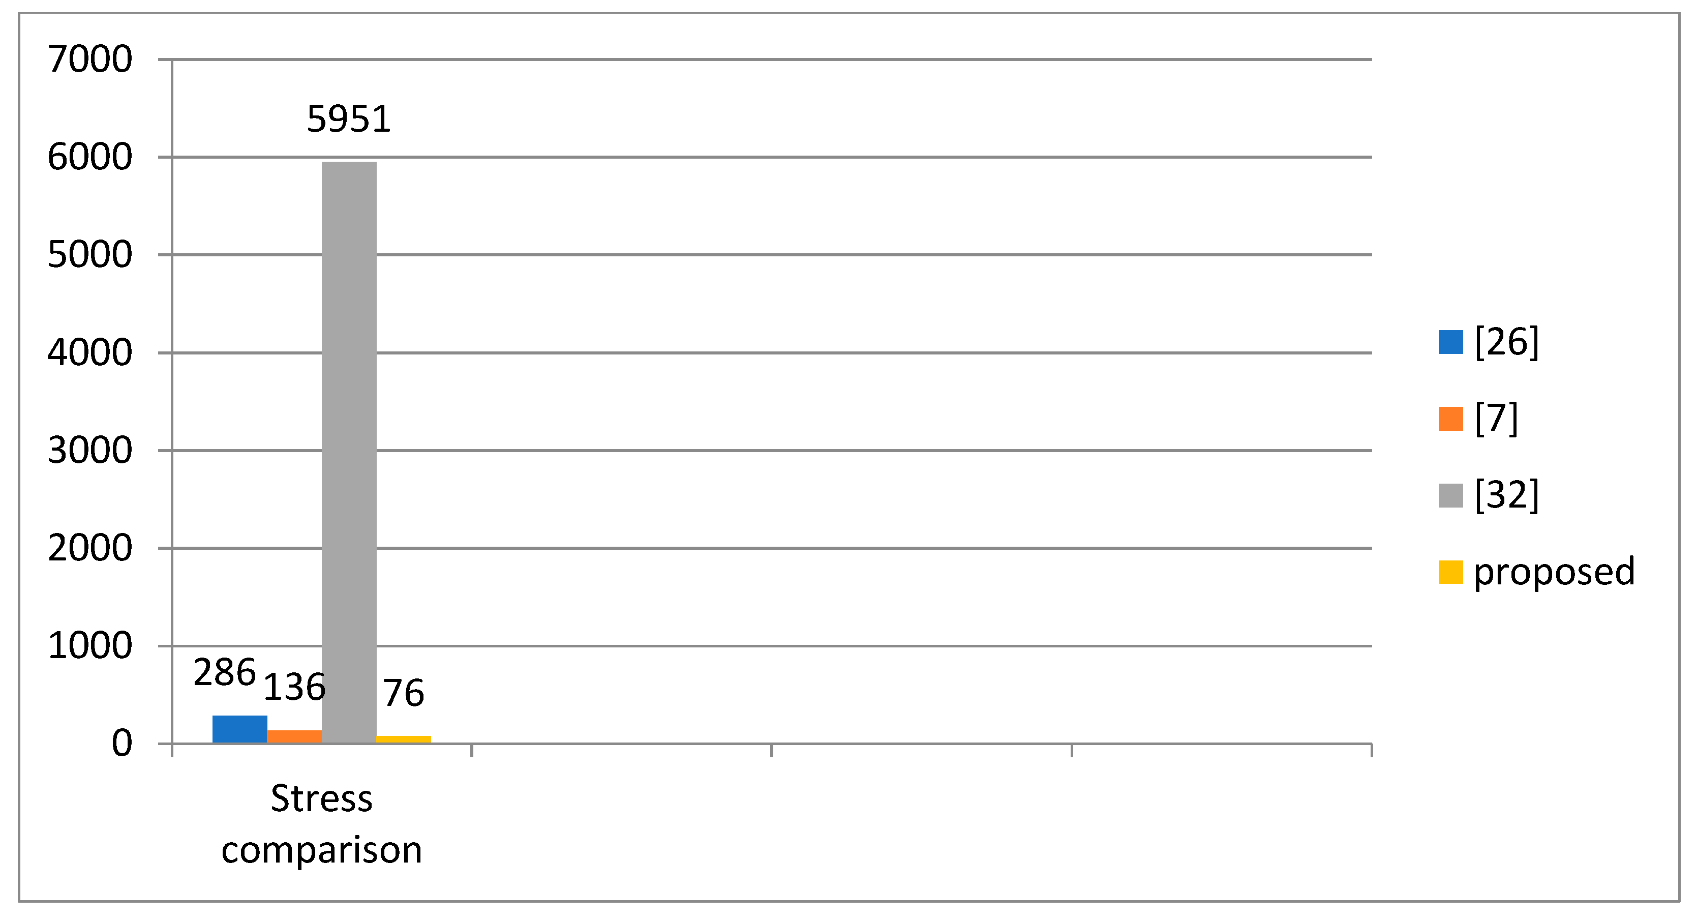Click the yellow proposed legend swatch
The width and height of the screenshot is (1697, 920).
tap(1450, 572)
